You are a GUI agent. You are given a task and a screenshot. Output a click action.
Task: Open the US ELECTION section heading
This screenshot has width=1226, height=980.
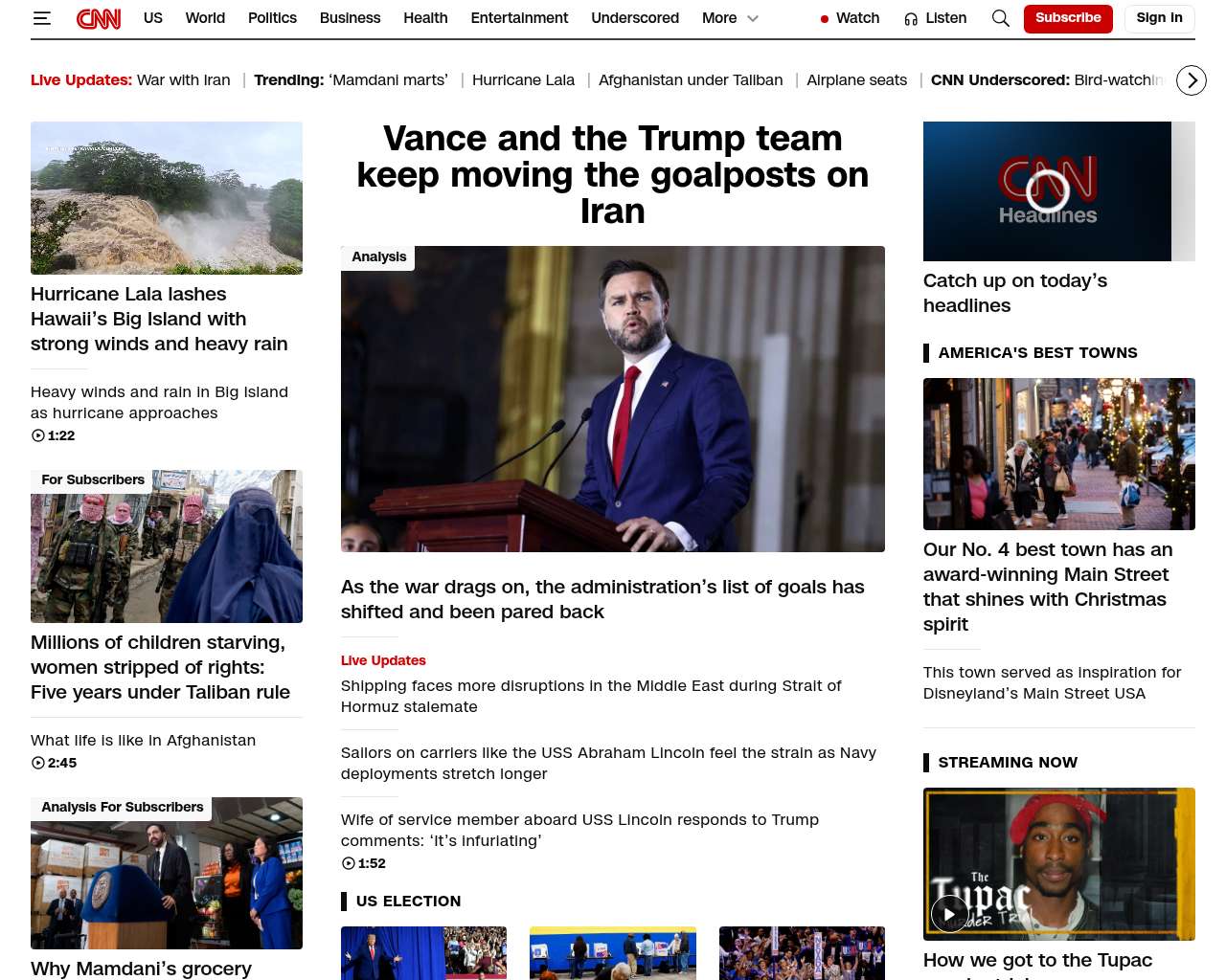pyautogui.click(x=408, y=902)
